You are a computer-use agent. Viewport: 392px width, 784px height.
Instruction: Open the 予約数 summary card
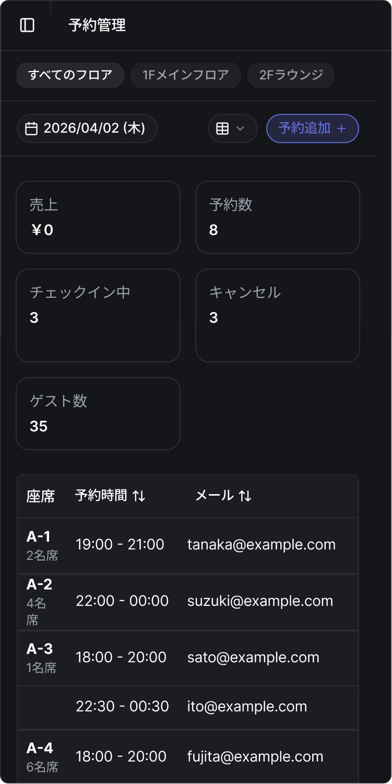tap(278, 217)
